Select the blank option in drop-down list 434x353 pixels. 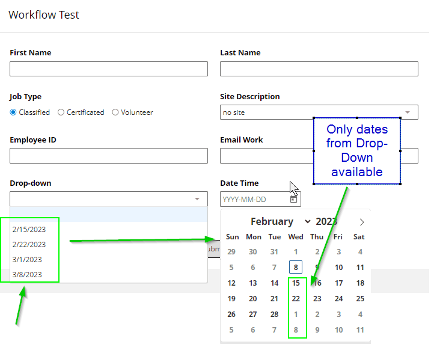108,215
